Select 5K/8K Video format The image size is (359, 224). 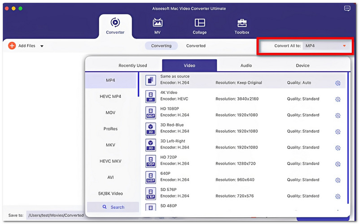click(111, 194)
